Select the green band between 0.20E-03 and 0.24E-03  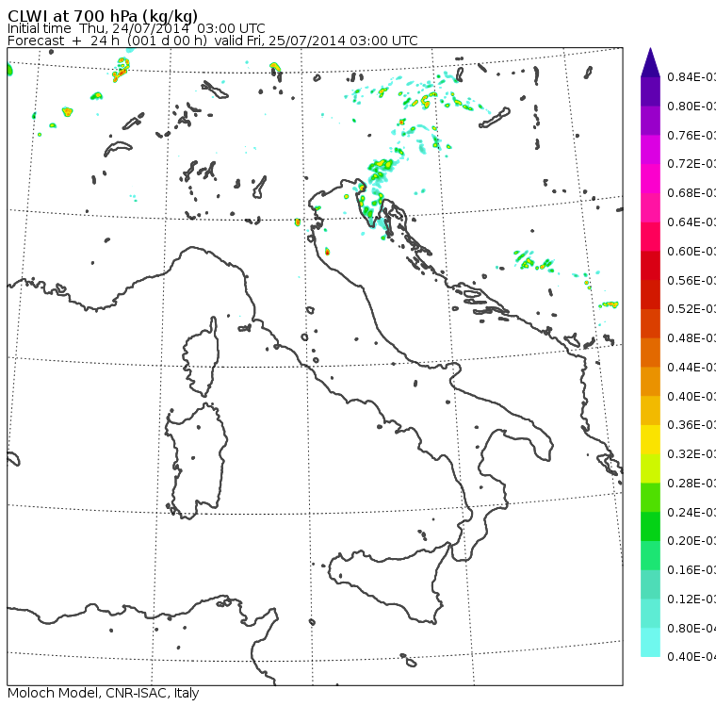point(650,526)
